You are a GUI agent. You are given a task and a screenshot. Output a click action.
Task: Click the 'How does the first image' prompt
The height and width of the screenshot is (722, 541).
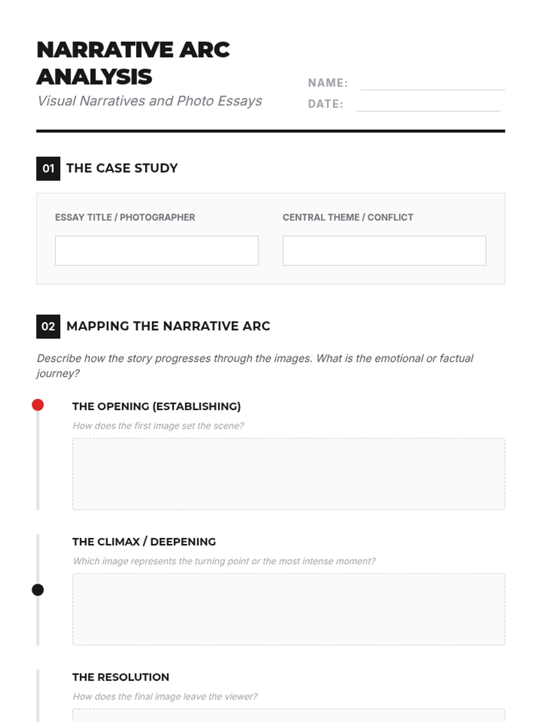tap(158, 426)
